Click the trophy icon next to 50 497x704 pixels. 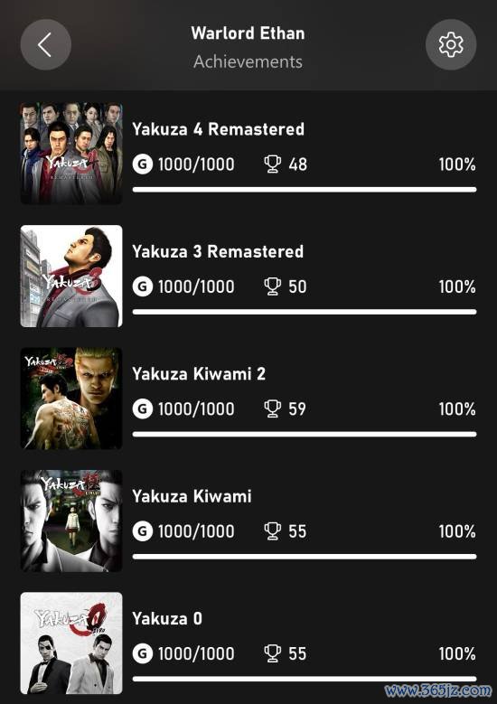tap(273, 286)
